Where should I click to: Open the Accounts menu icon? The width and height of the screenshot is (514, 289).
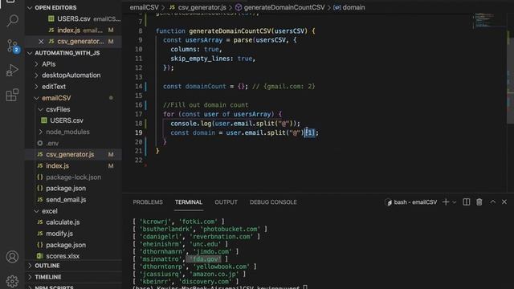12,257
